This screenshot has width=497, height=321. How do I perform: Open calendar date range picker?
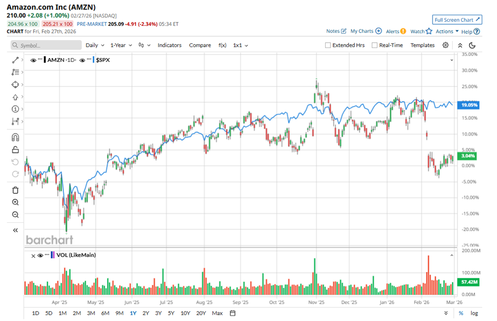pos(233,313)
